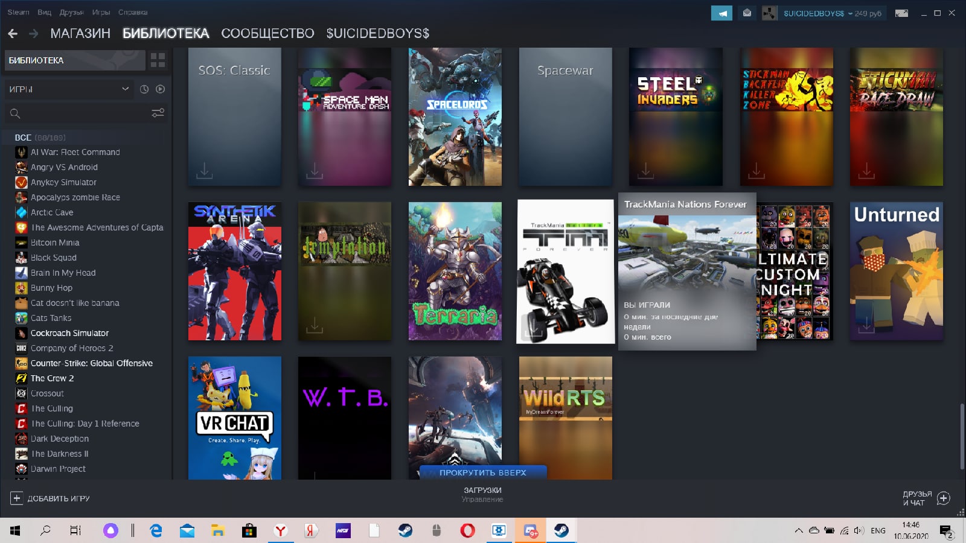The height and width of the screenshot is (543, 966).
Task: Click the $UICIDEDBOY$$ profile avatar
Action: click(770, 13)
